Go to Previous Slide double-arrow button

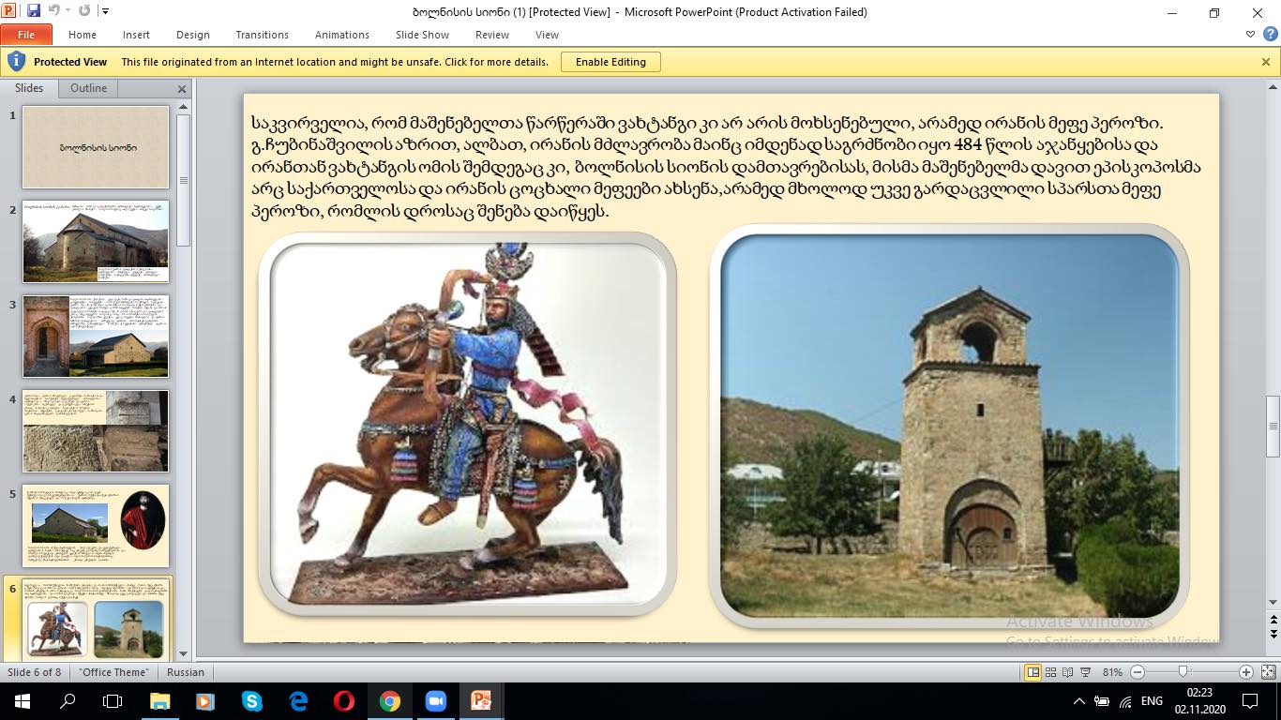pos(1273,619)
